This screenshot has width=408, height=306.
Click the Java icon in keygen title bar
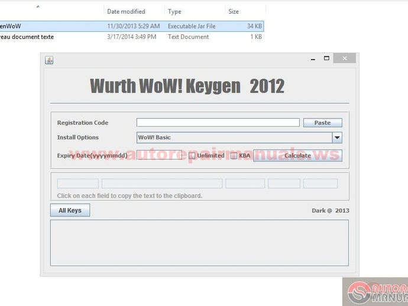pyautogui.click(x=49, y=60)
